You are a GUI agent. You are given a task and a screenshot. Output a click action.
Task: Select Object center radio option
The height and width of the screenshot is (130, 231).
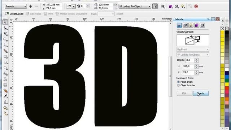pyautogui.click(x=178, y=85)
